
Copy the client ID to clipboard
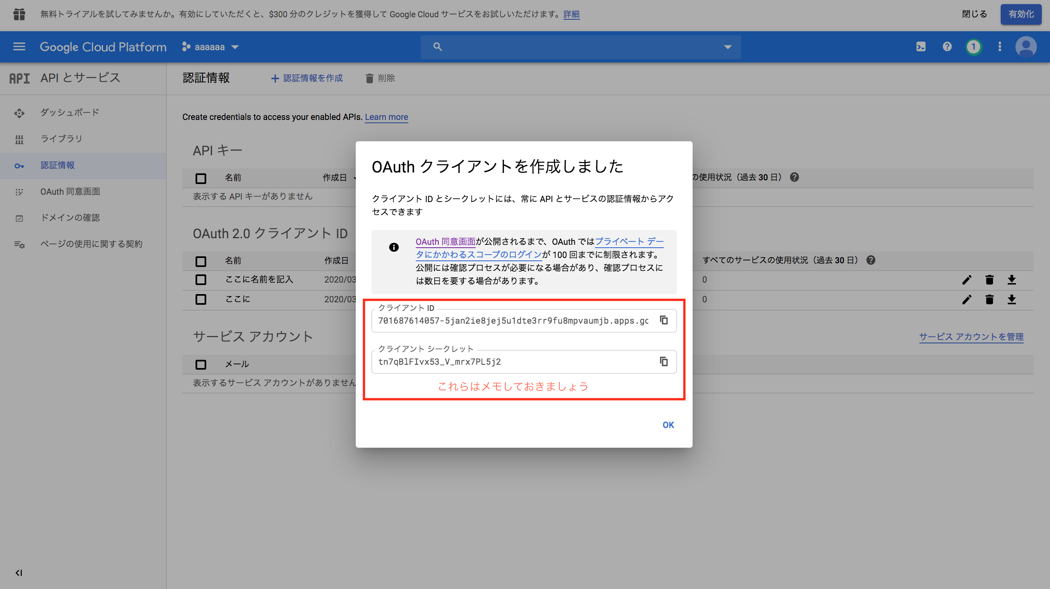[664, 320]
